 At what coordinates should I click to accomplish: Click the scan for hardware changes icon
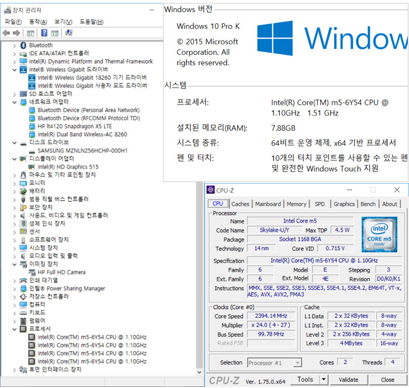coord(69,33)
